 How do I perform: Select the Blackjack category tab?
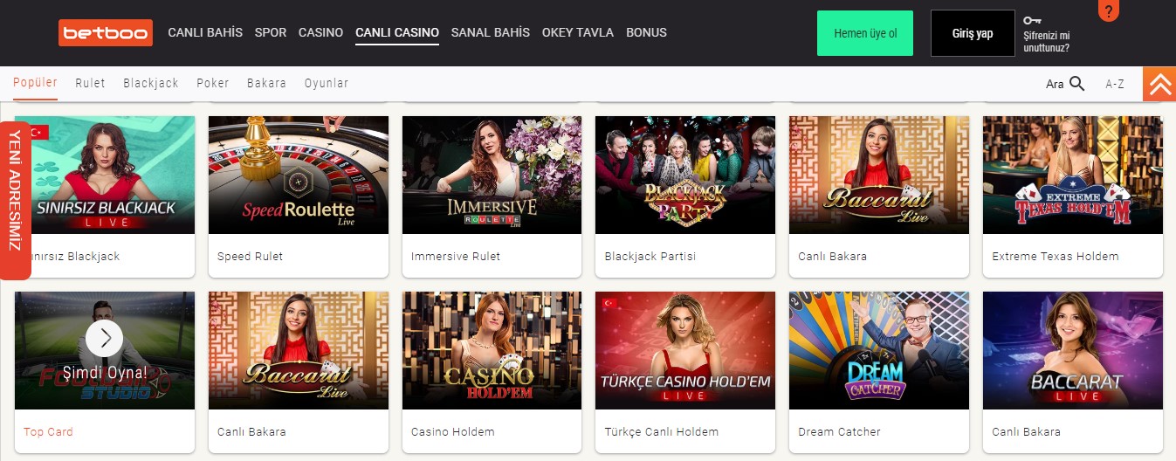click(151, 83)
